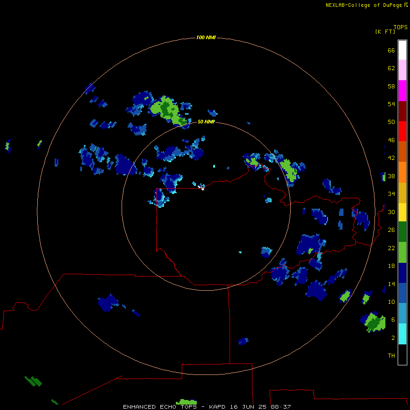
Task: Click the 16 JUN 25 date text
Action: (248, 407)
